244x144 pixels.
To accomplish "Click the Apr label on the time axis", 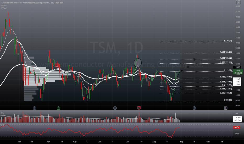I will [x=48, y=142].
